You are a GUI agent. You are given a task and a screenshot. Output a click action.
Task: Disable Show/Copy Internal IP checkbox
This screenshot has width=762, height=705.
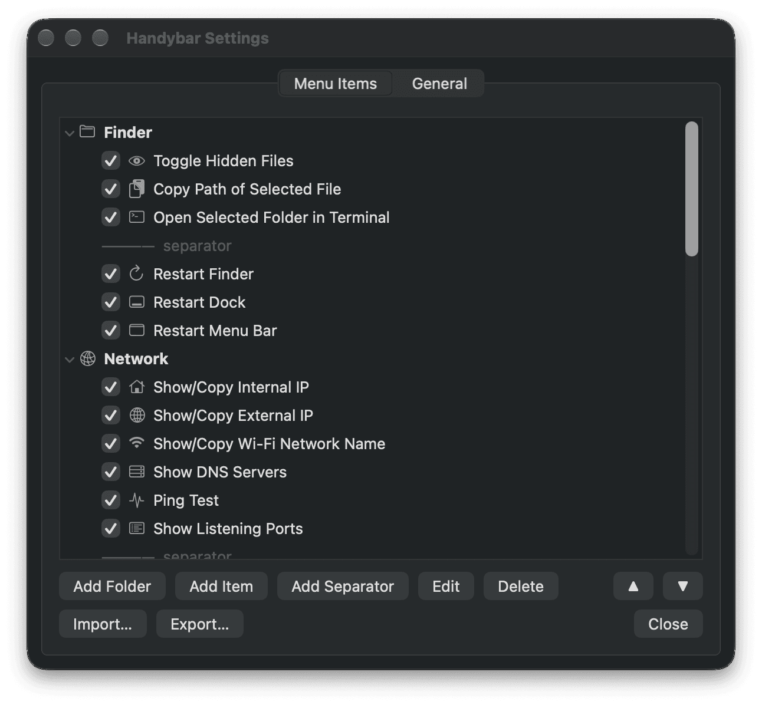pos(111,387)
